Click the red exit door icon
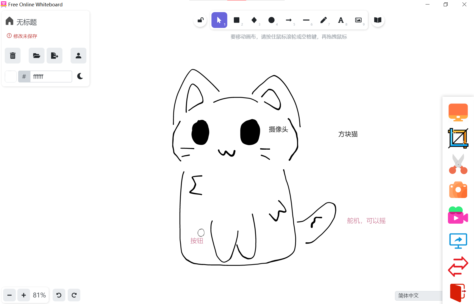Screen dimensions: 474x304 458,292
